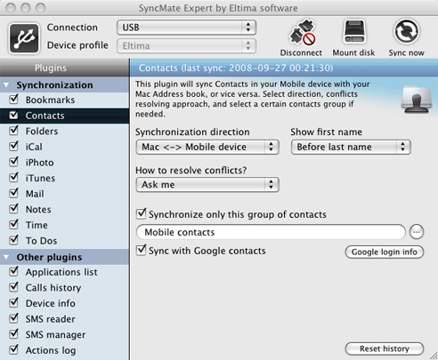Viewport: 438px width, 360px height.
Task: Collapse the Other plugins section triangle
Action: tap(6, 257)
